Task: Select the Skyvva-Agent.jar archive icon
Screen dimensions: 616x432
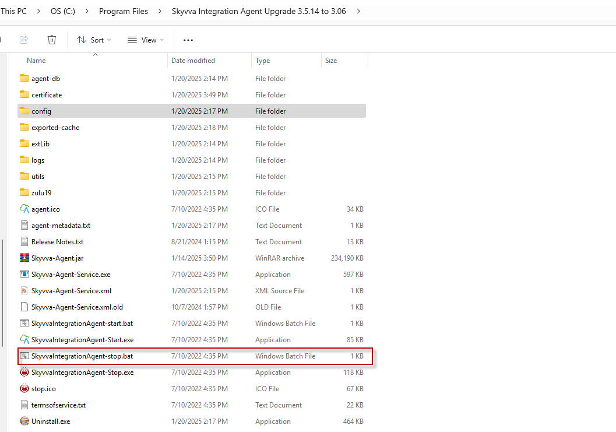Action: [x=24, y=258]
